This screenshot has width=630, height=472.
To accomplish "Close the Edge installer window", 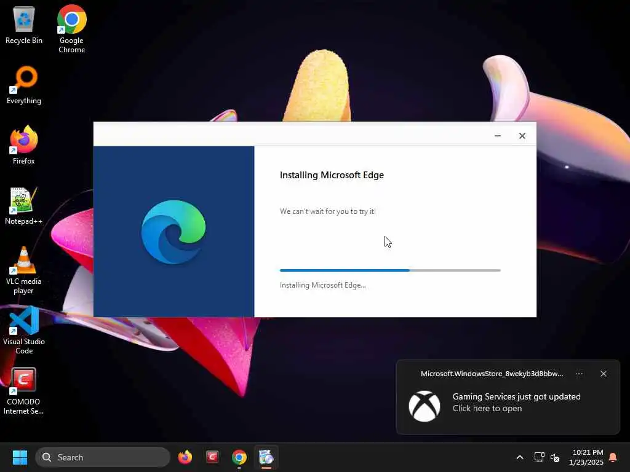I will click(522, 136).
